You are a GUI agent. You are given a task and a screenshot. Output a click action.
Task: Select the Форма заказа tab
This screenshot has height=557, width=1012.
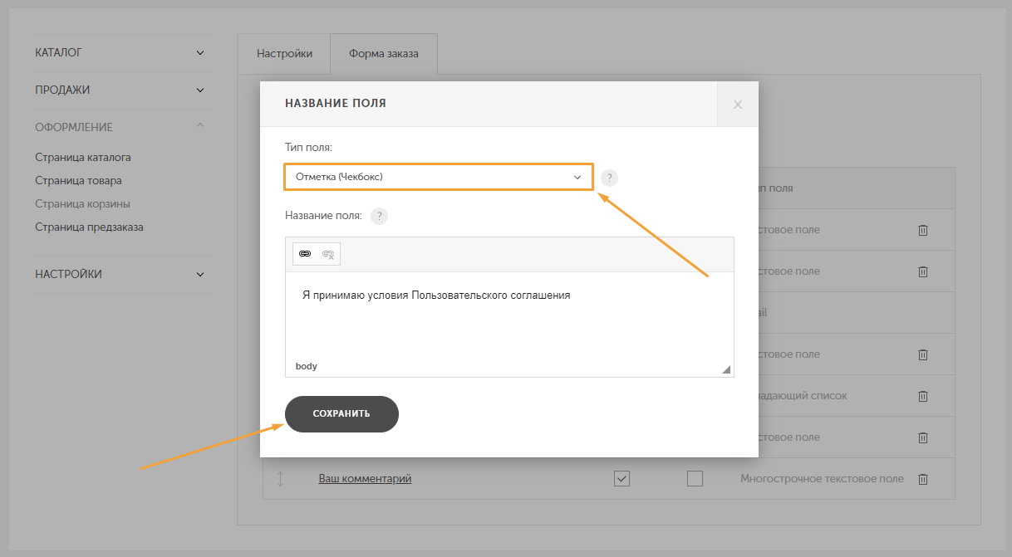(x=383, y=54)
